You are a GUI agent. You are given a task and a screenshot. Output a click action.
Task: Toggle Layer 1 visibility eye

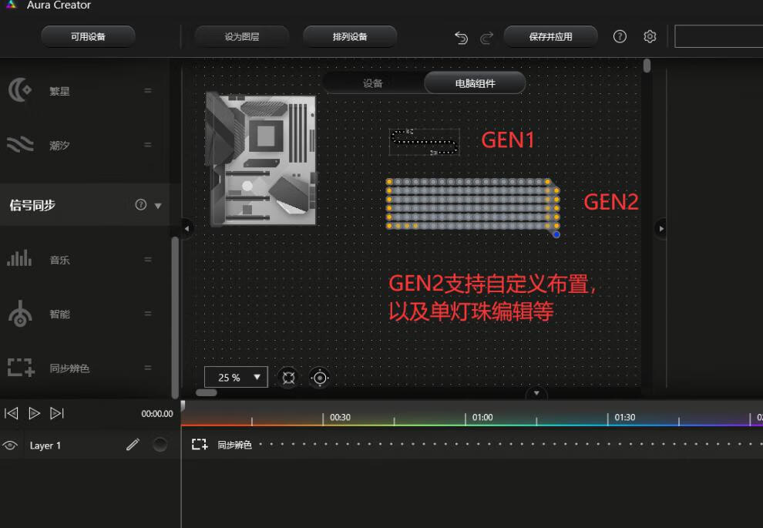pyautogui.click(x=10, y=445)
